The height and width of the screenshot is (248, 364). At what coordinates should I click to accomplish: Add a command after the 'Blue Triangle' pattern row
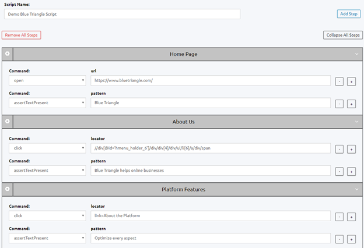click(x=352, y=104)
